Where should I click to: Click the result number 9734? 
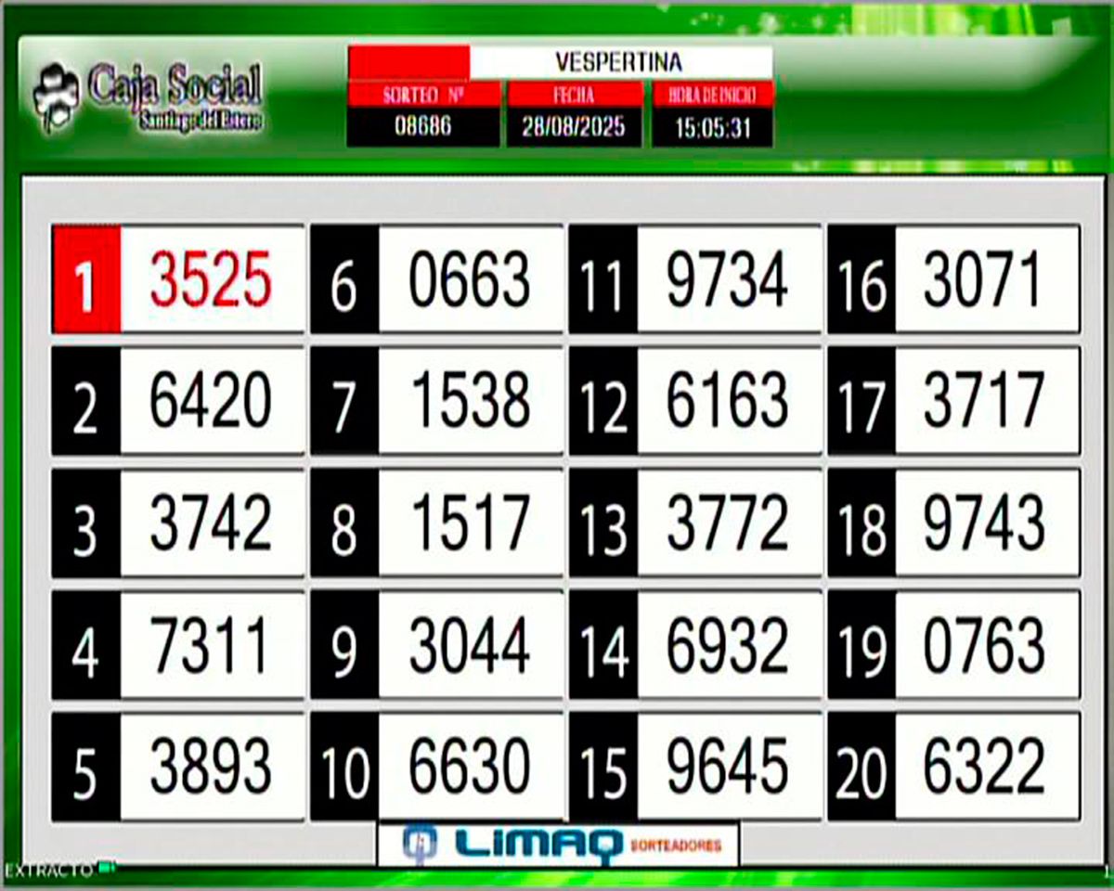point(728,279)
